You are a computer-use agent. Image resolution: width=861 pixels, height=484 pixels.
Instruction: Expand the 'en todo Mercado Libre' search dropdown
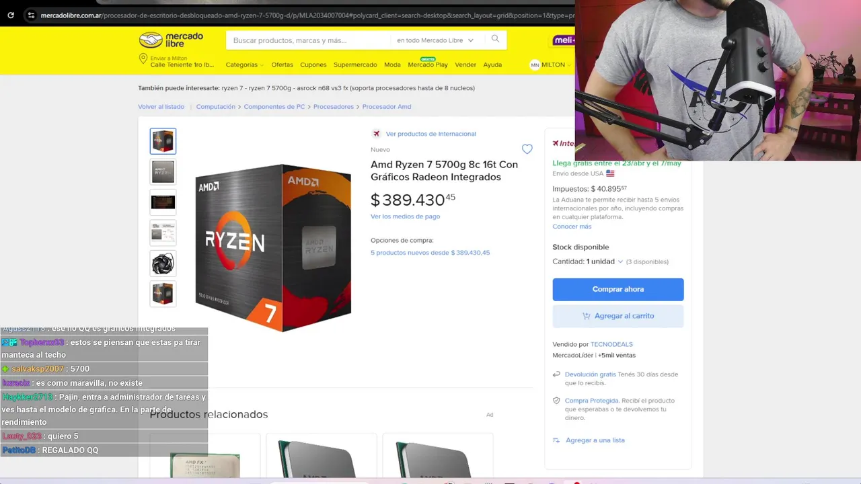point(435,40)
